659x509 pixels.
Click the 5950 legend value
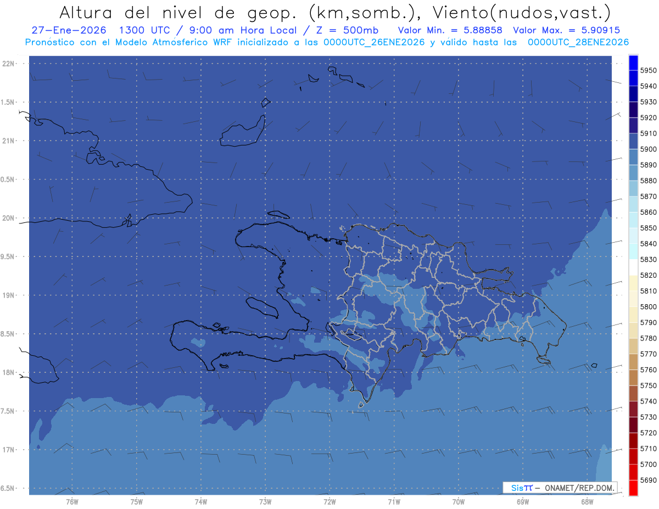(x=648, y=70)
